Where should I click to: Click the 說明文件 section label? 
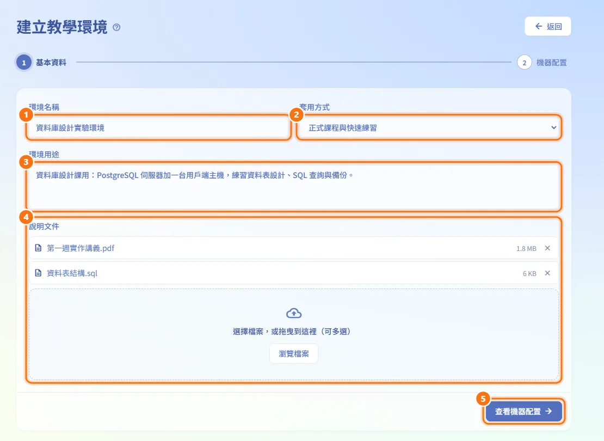click(x=44, y=226)
